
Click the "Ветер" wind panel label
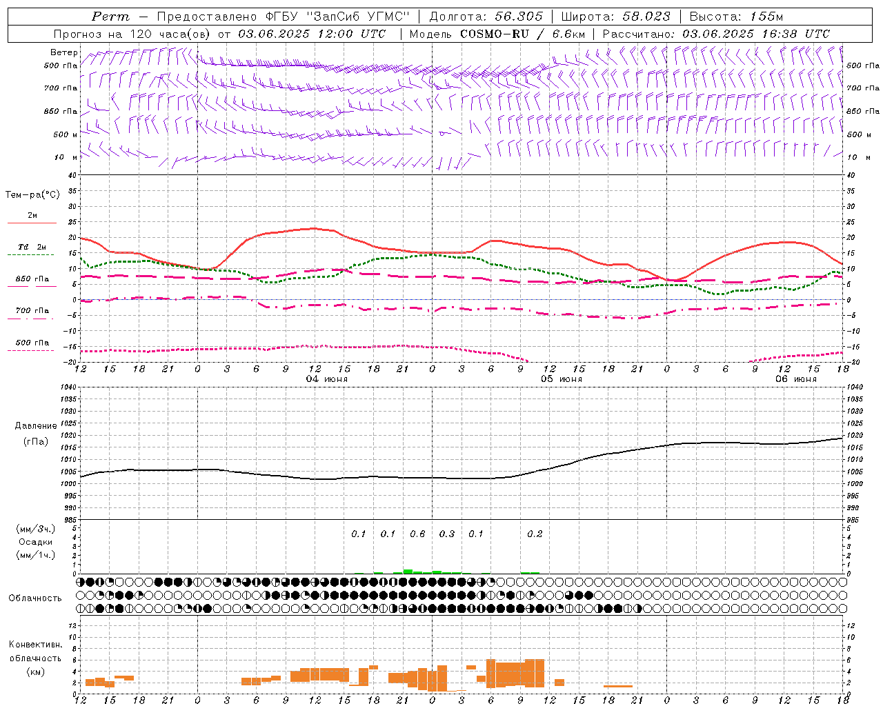(x=64, y=52)
